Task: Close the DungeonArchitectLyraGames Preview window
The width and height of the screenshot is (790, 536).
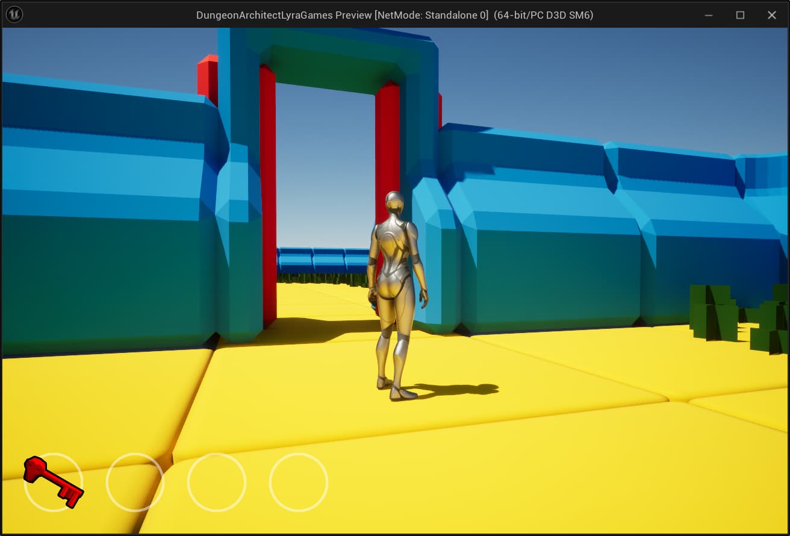Action: (771, 15)
